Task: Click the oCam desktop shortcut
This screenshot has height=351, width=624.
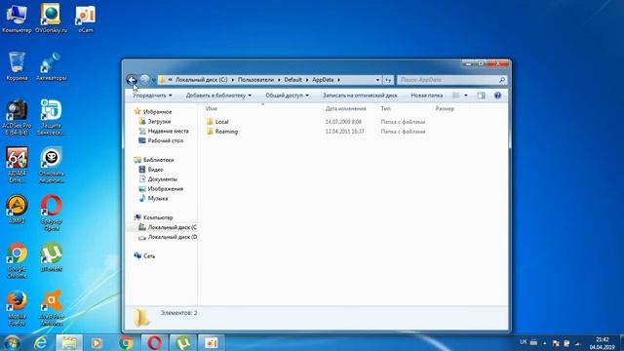Action: coord(85,18)
